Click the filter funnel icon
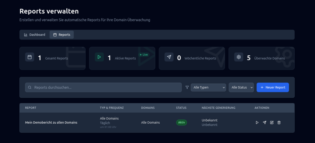 (187, 87)
